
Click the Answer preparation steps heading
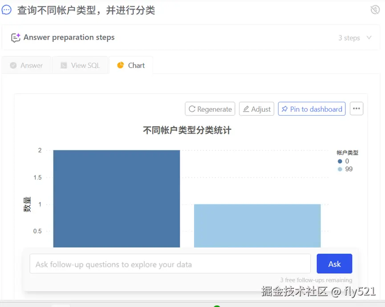pyautogui.click(x=69, y=37)
